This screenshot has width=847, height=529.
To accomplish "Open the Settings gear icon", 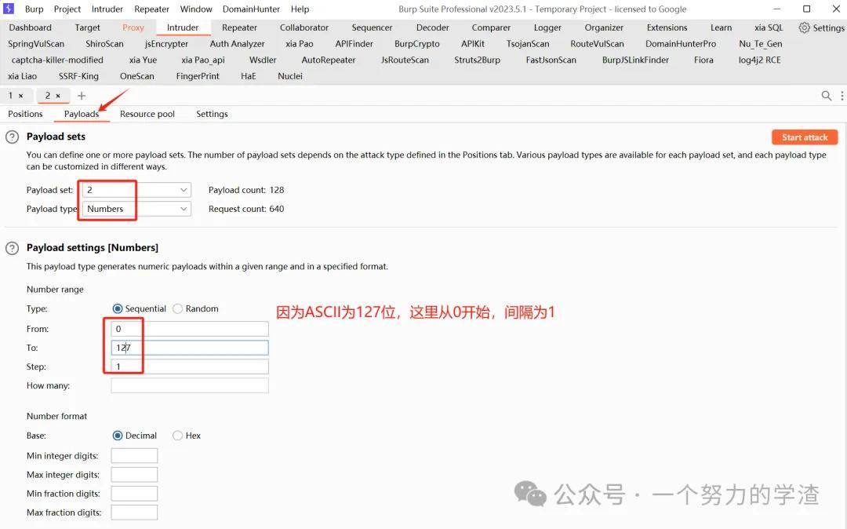I will (805, 27).
